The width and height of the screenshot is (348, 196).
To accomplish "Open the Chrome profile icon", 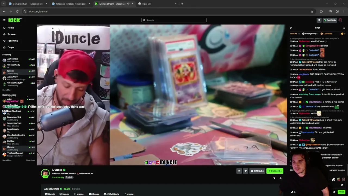I will [337, 11].
